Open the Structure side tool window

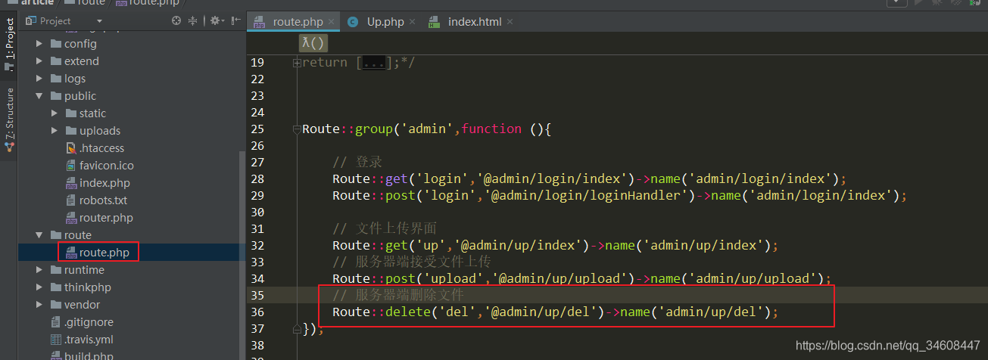pyautogui.click(x=9, y=119)
